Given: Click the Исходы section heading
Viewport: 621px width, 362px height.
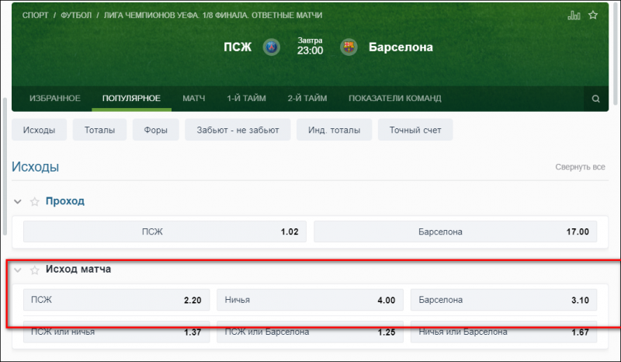Looking at the screenshot, I should [x=35, y=167].
